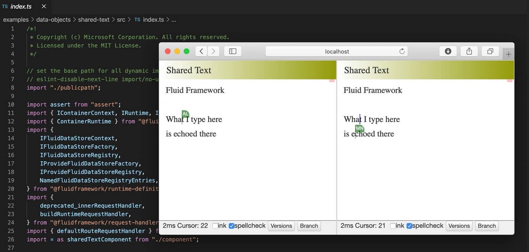The image size is (529, 252).
Task: Enable ink checkbox in left pane
Action: point(215,226)
